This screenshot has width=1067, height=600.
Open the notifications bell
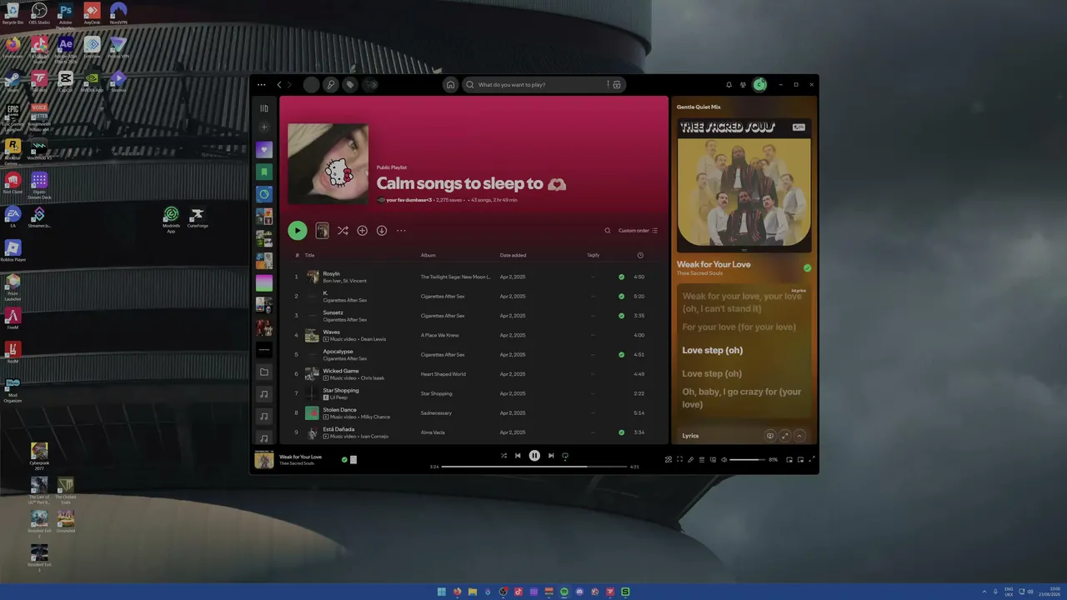click(729, 84)
